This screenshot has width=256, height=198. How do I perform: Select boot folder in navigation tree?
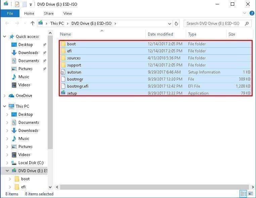(x=25, y=179)
